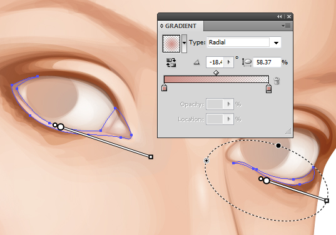The image size is (336, 235).
Task: Expand the Opacity value arrow
Action: click(x=228, y=104)
